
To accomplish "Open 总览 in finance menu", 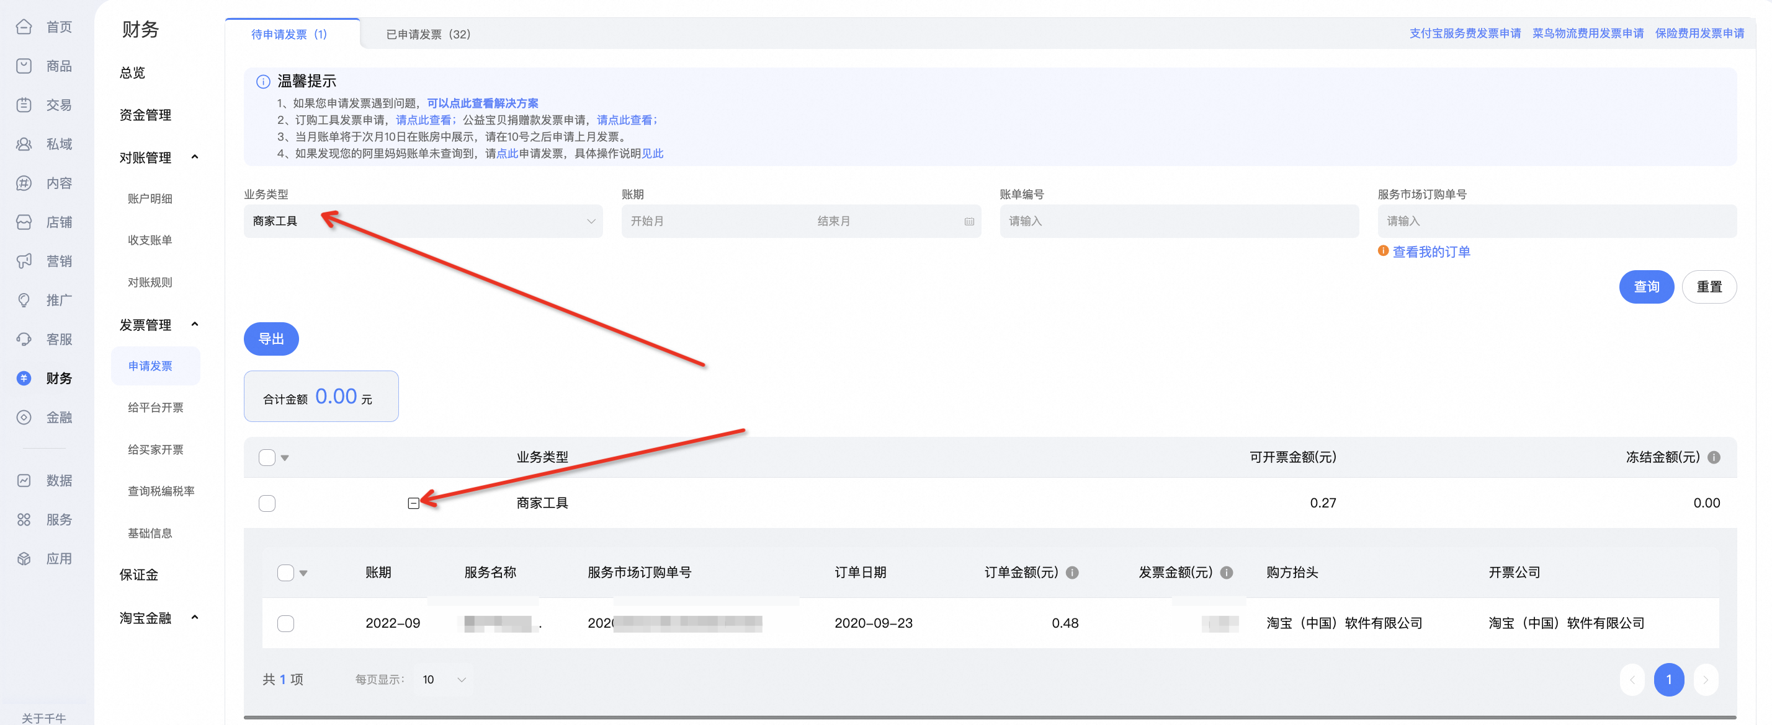I will tap(132, 73).
